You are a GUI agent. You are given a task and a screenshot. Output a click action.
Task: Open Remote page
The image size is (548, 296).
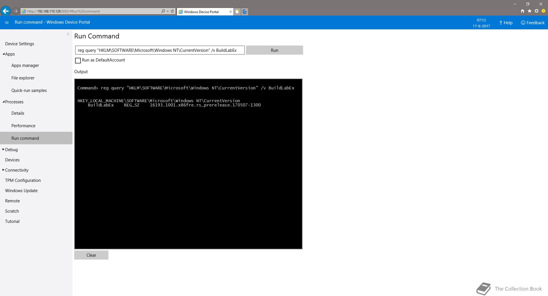click(x=12, y=201)
